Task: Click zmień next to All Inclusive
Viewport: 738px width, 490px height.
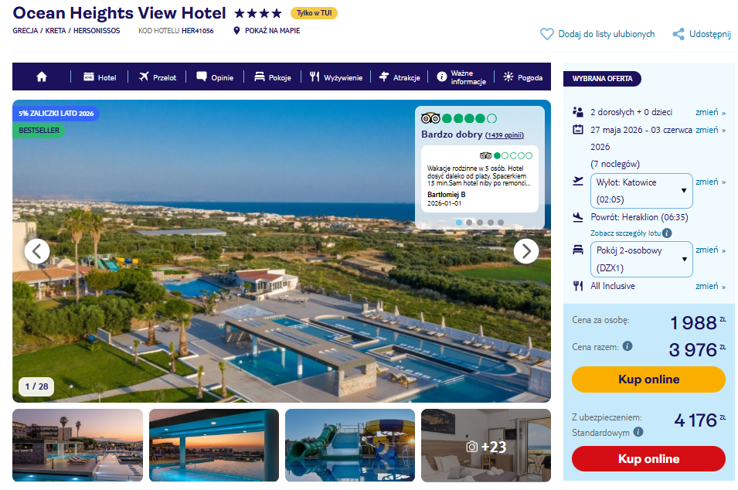Action: 710,286
